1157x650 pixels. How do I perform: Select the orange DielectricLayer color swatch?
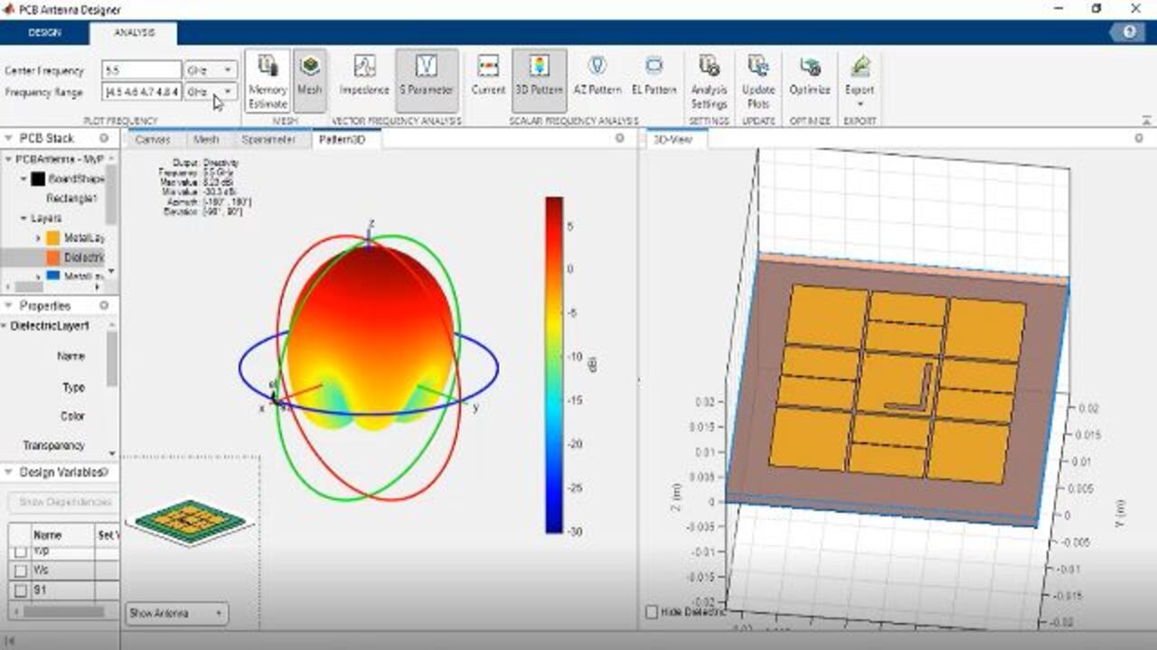click(53, 258)
